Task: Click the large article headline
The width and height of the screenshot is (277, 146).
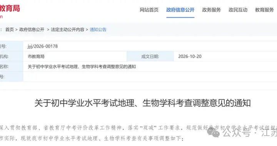Action: (143, 103)
